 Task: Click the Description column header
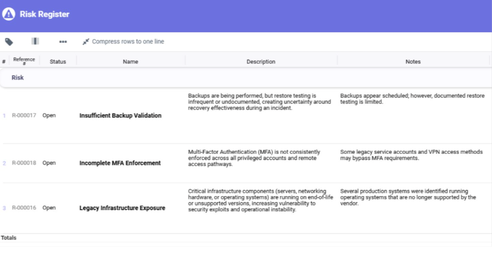click(x=261, y=62)
